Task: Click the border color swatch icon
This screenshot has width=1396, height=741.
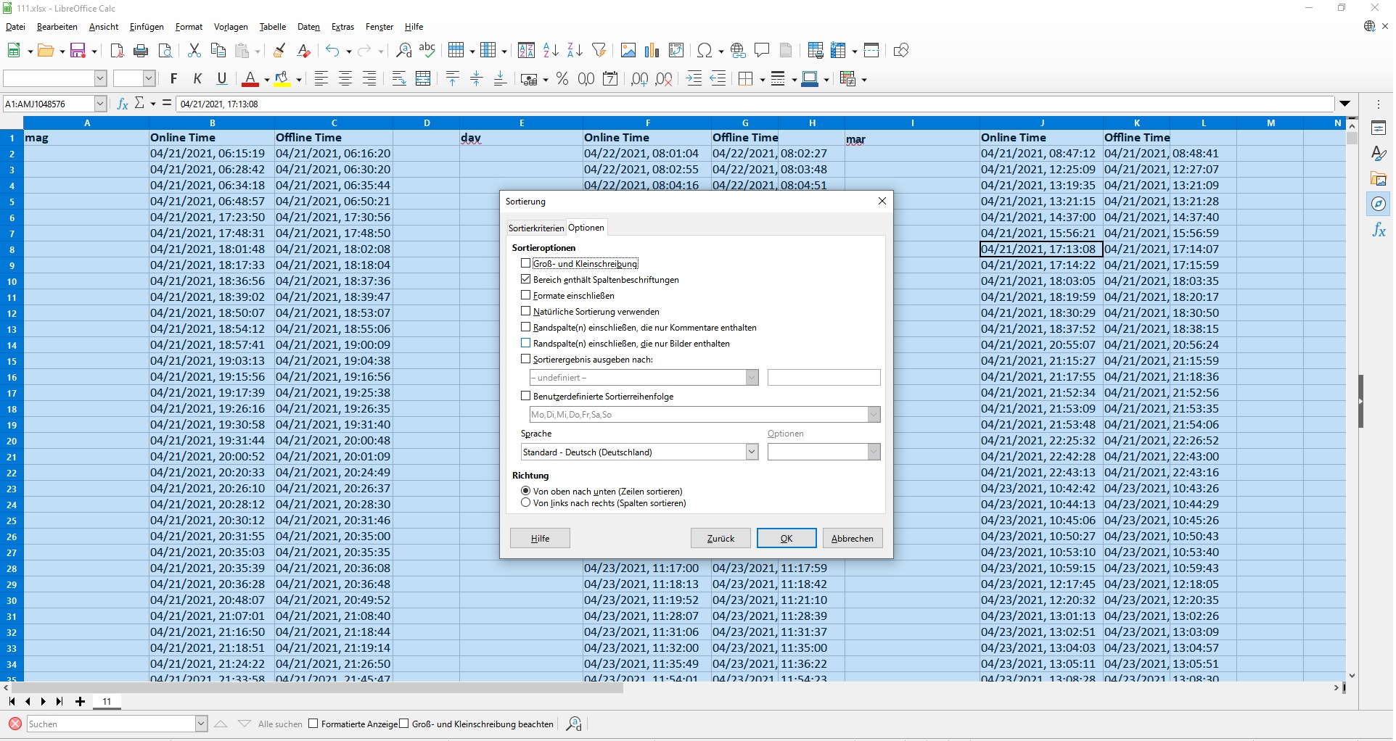Action: point(810,78)
